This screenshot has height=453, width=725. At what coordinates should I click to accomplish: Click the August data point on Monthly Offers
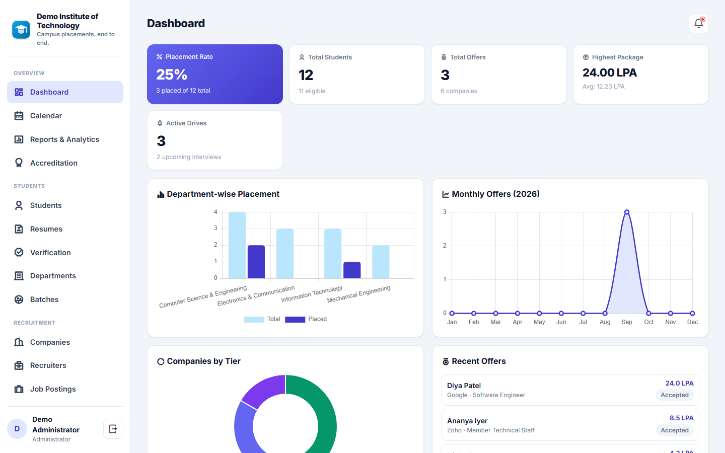(x=605, y=313)
